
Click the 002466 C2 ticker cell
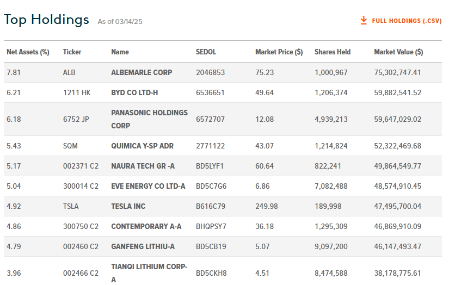(x=81, y=273)
